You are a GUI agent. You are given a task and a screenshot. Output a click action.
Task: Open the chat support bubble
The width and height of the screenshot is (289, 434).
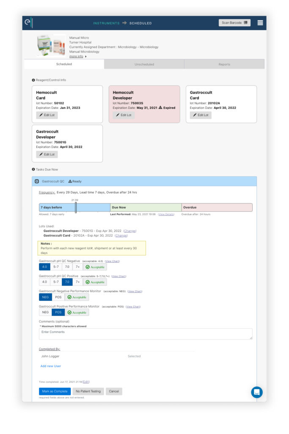coord(257,392)
